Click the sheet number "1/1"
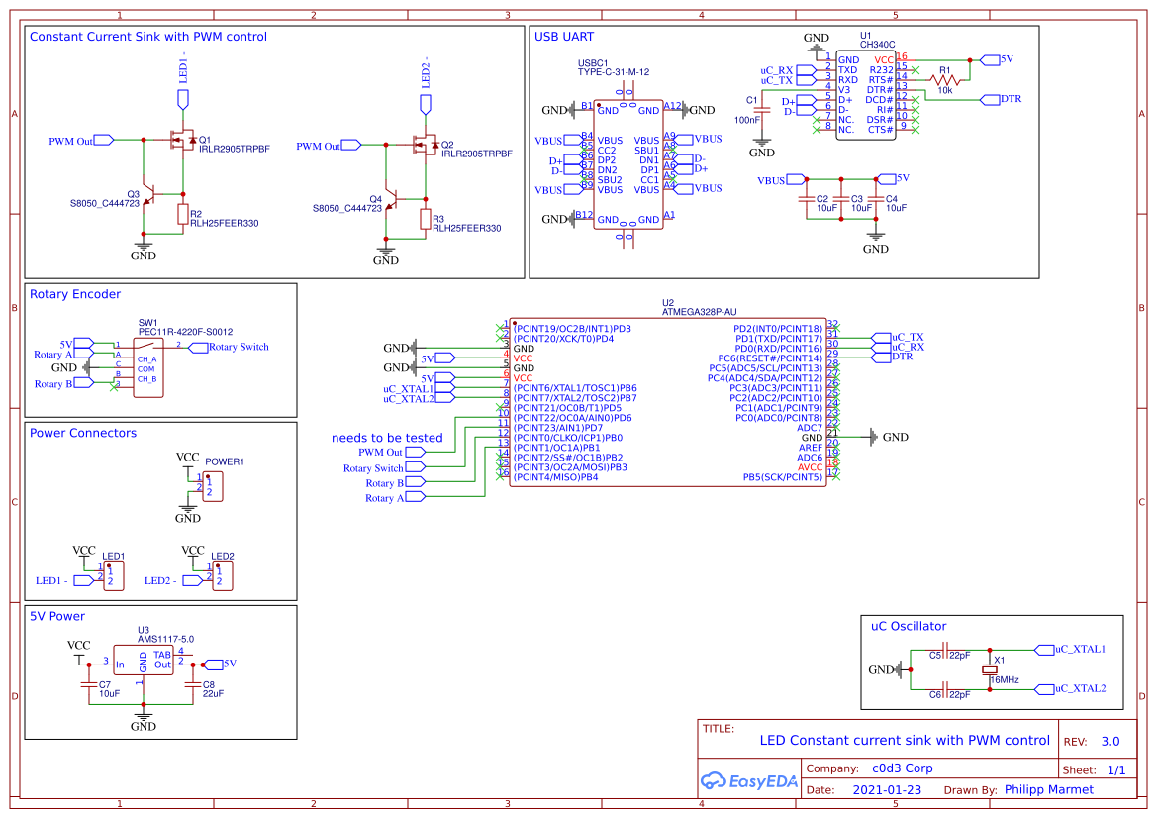 (1116, 769)
